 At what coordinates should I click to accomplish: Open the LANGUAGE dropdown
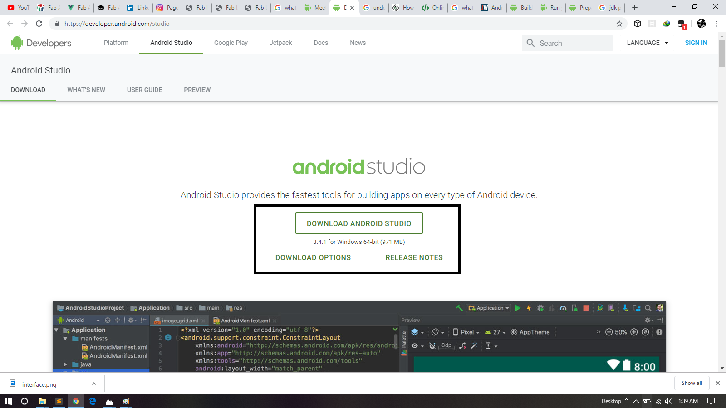647,43
